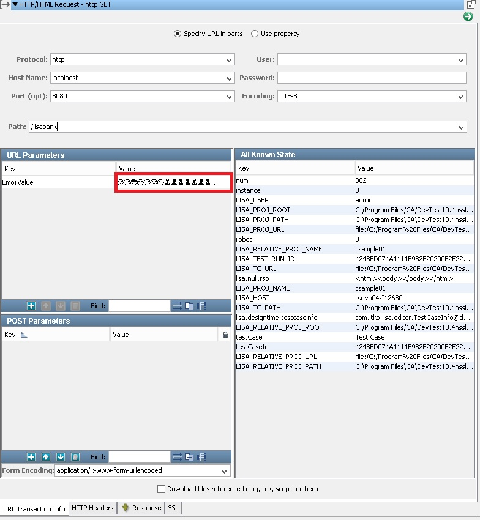Select the 'Use property' radio button
The image size is (480, 520).
click(255, 34)
